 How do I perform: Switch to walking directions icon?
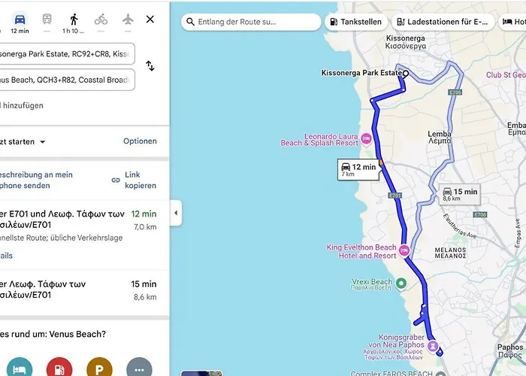coord(74,19)
